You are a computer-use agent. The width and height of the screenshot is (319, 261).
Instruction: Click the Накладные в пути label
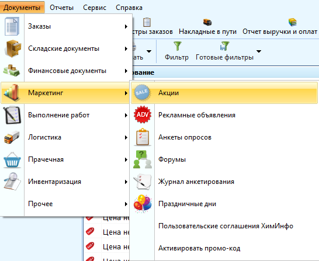tap(207, 32)
